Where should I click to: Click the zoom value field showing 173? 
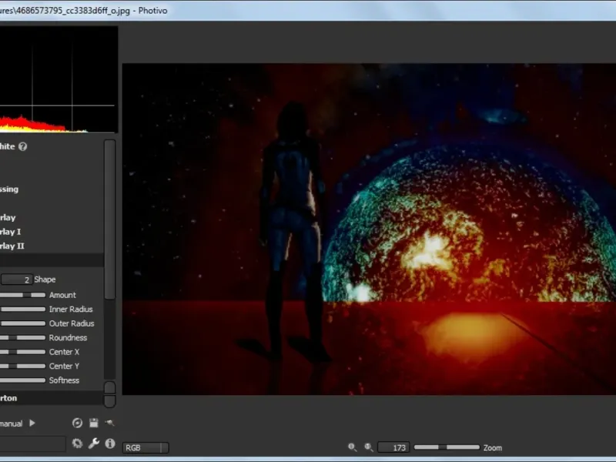(x=393, y=447)
